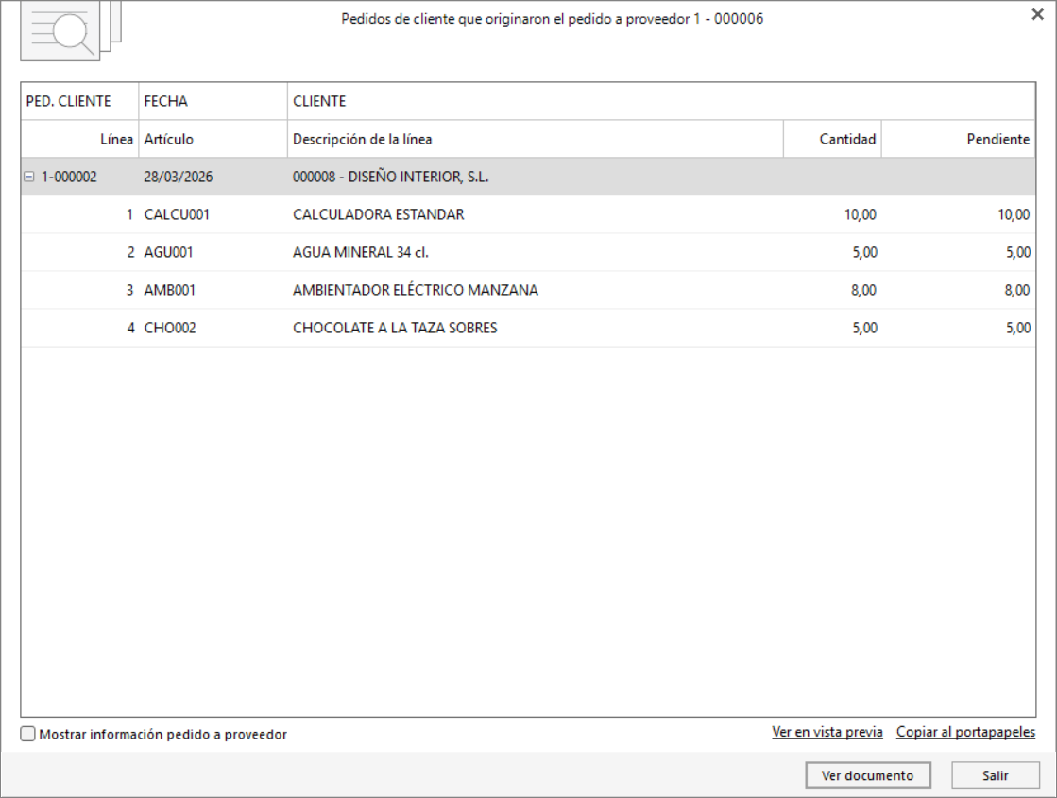
Task: Select AMBIENTADOR ELÉCTRICO MANZANA description
Action: click(x=416, y=290)
